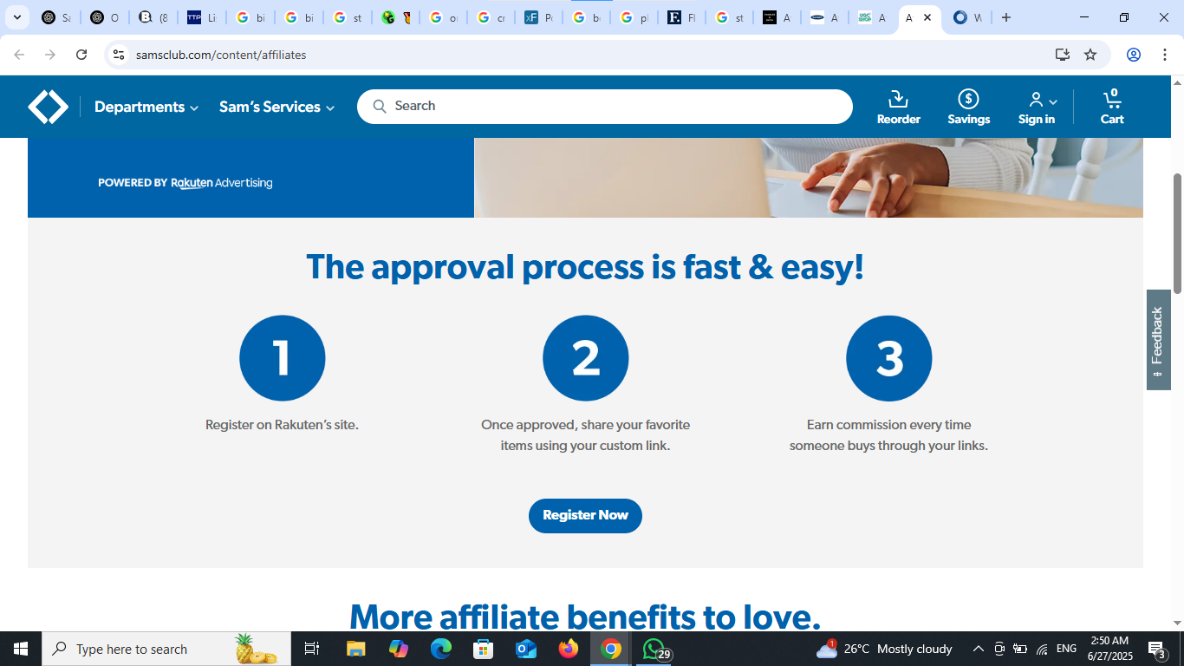The width and height of the screenshot is (1184, 666).
Task: Click the step 1 circle graphic
Action: (x=283, y=358)
